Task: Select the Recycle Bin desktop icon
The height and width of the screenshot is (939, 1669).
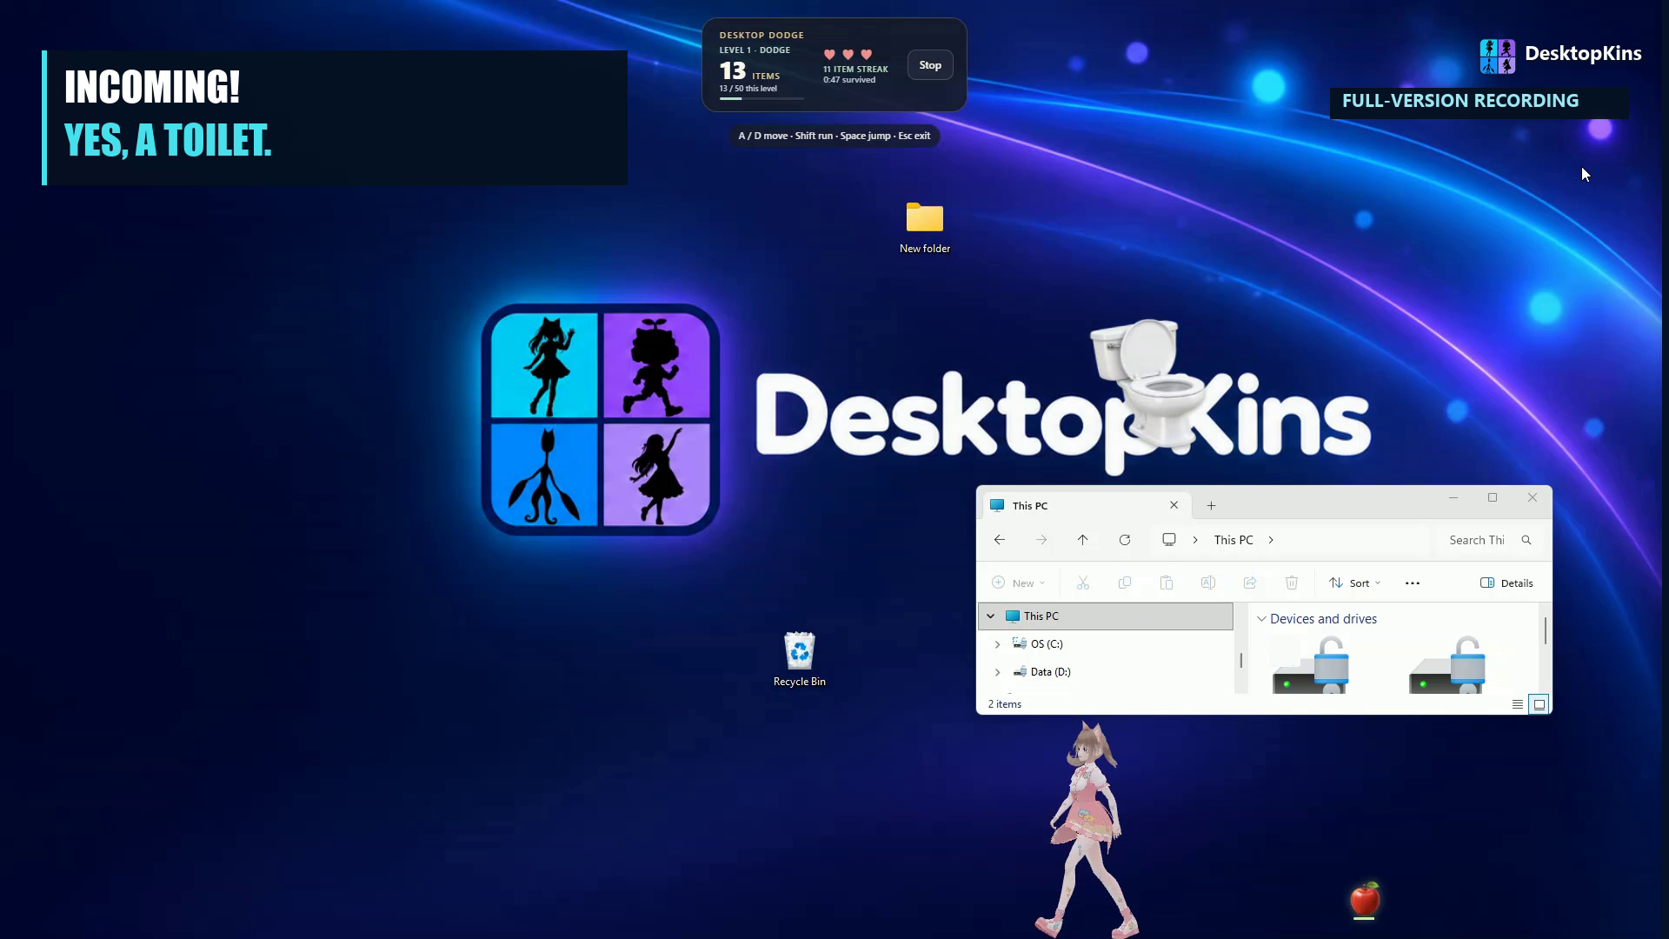Action: pyautogui.click(x=799, y=659)
